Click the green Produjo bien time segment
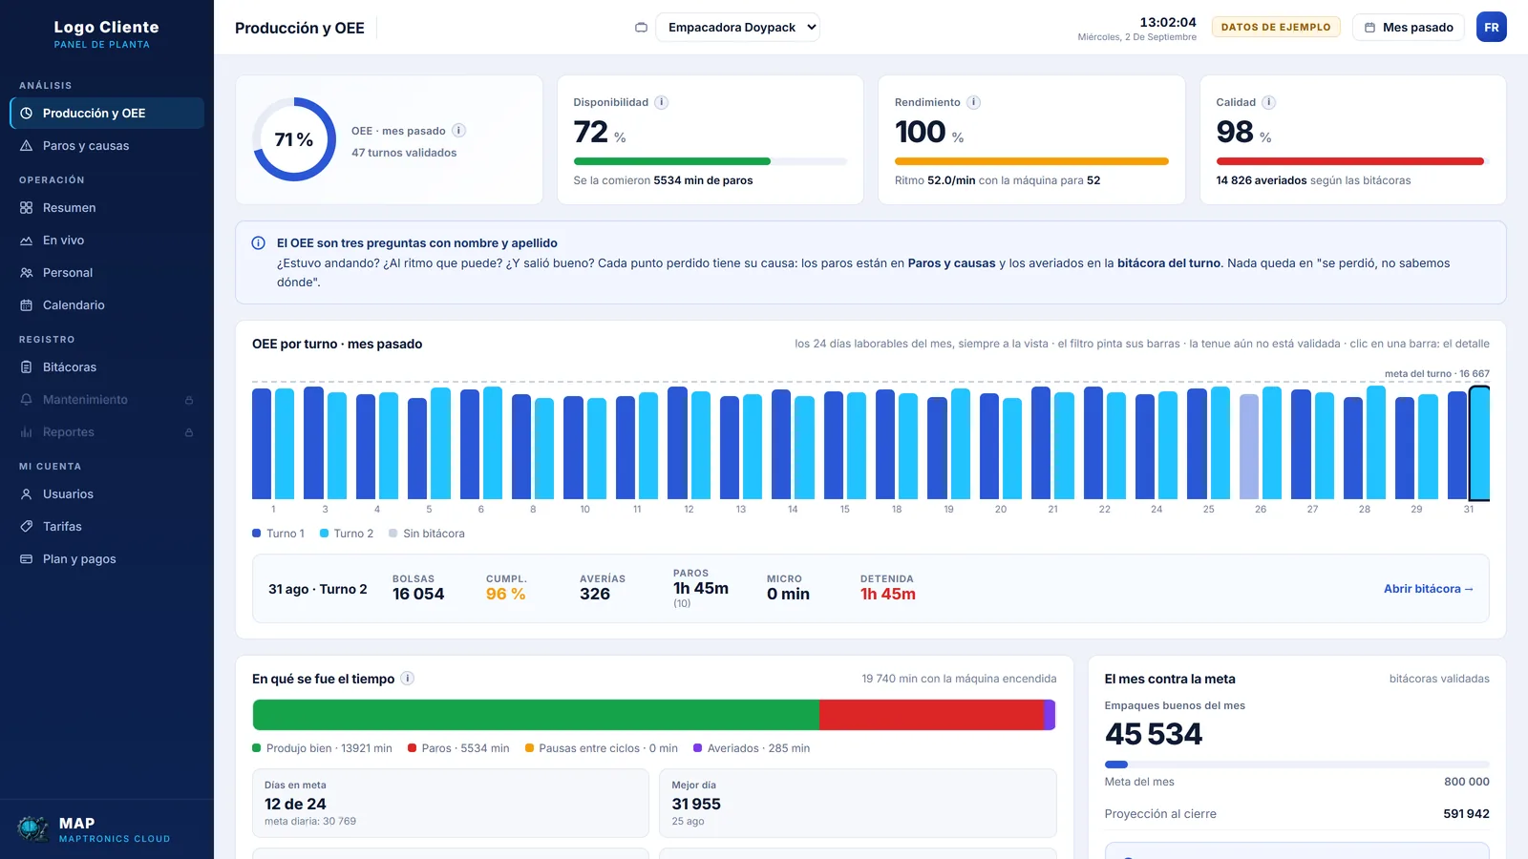 (x=536, y=715)
